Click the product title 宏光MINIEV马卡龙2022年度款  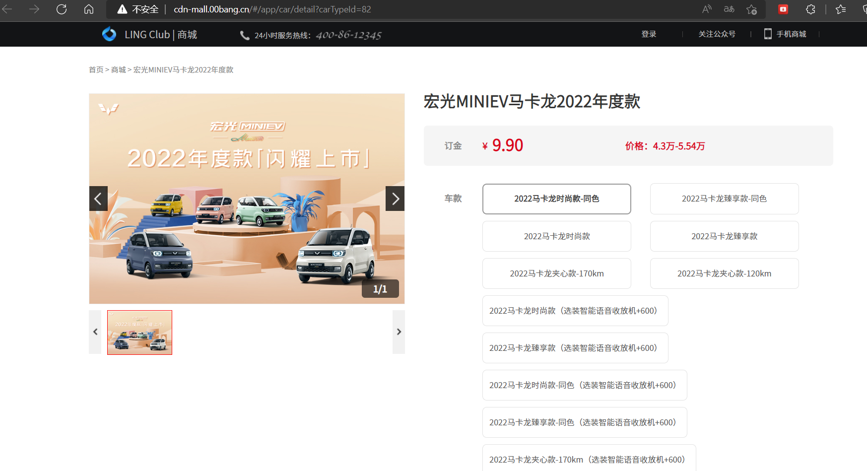click(532, 101)
